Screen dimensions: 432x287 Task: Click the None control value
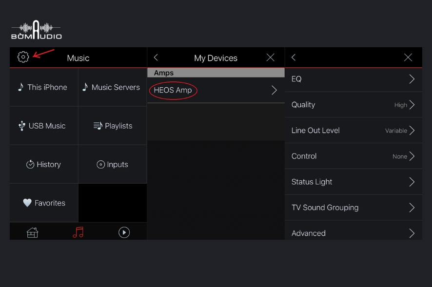(x=400, y=156)
